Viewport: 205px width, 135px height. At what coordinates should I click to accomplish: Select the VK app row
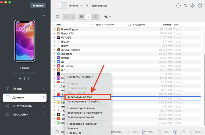point(127,62)
